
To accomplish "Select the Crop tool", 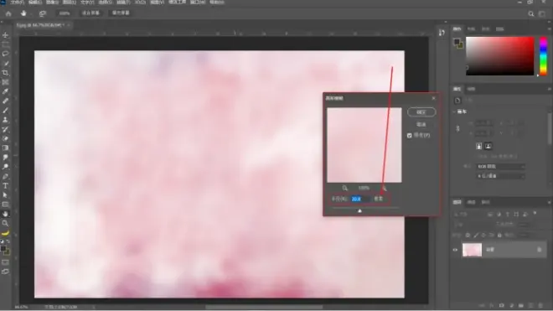I will [x=5, y=73].
